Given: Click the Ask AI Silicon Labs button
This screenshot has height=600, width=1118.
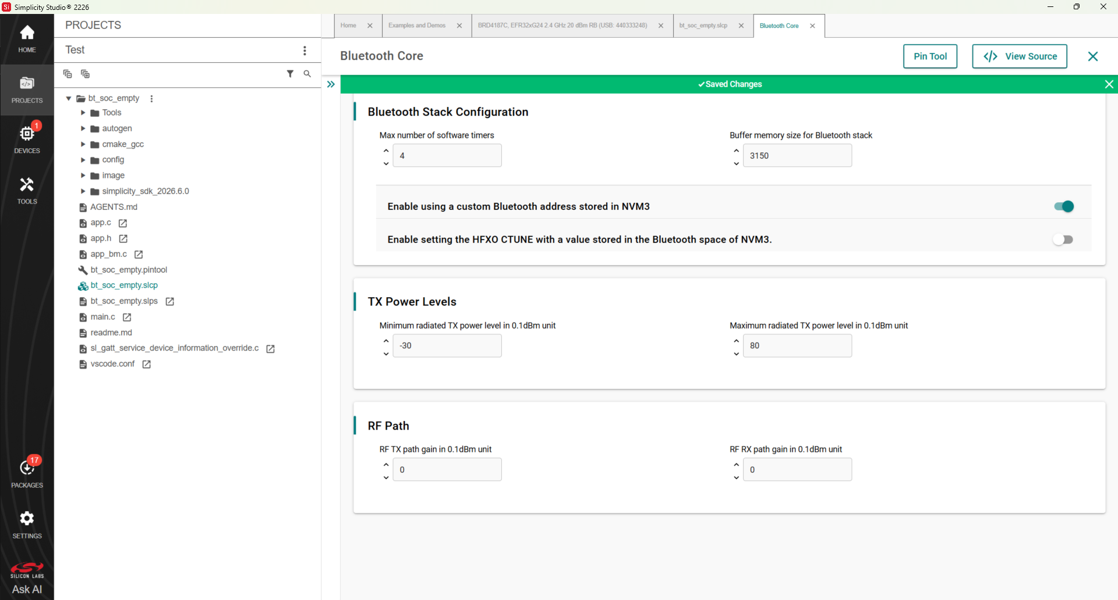Looking at the screenshot, I should tap(27, 578).
